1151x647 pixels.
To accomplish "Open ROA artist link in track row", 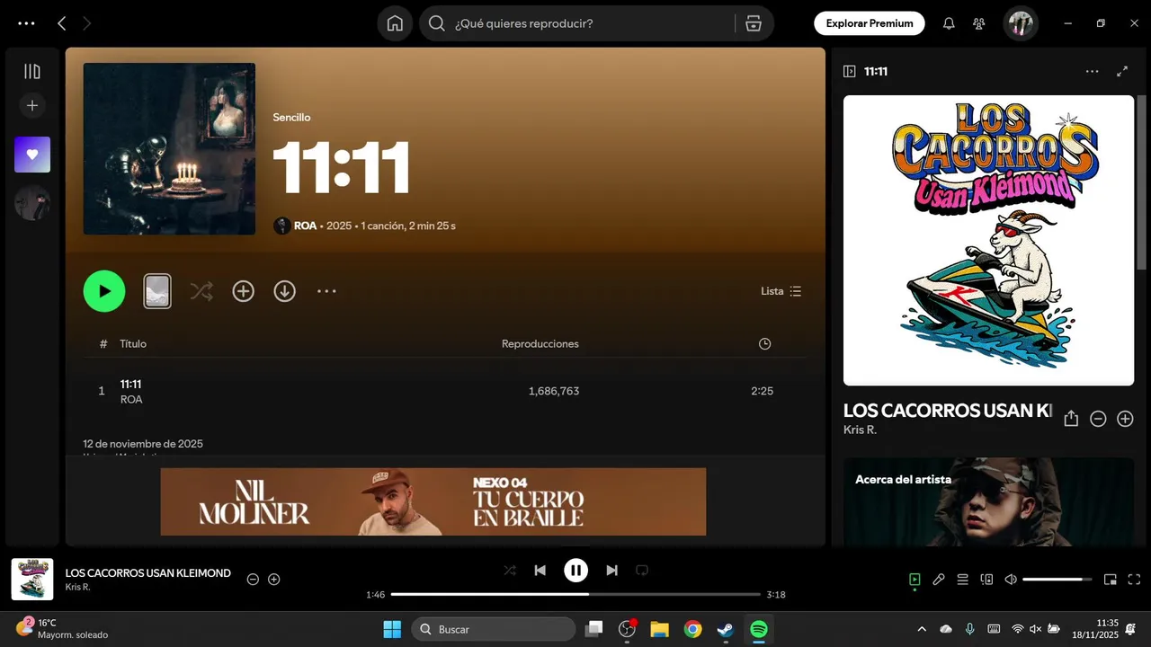I will pyautogui.click(x=131, y=399).
